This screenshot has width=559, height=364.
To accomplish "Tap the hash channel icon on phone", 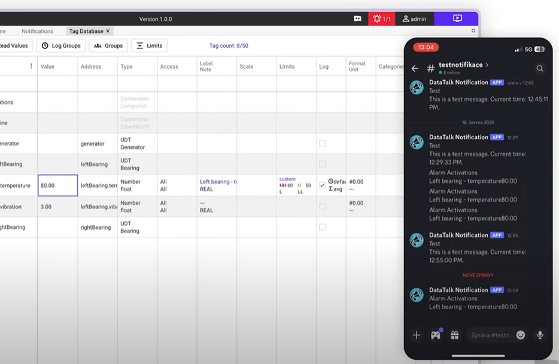I will (x=431, y=68).
